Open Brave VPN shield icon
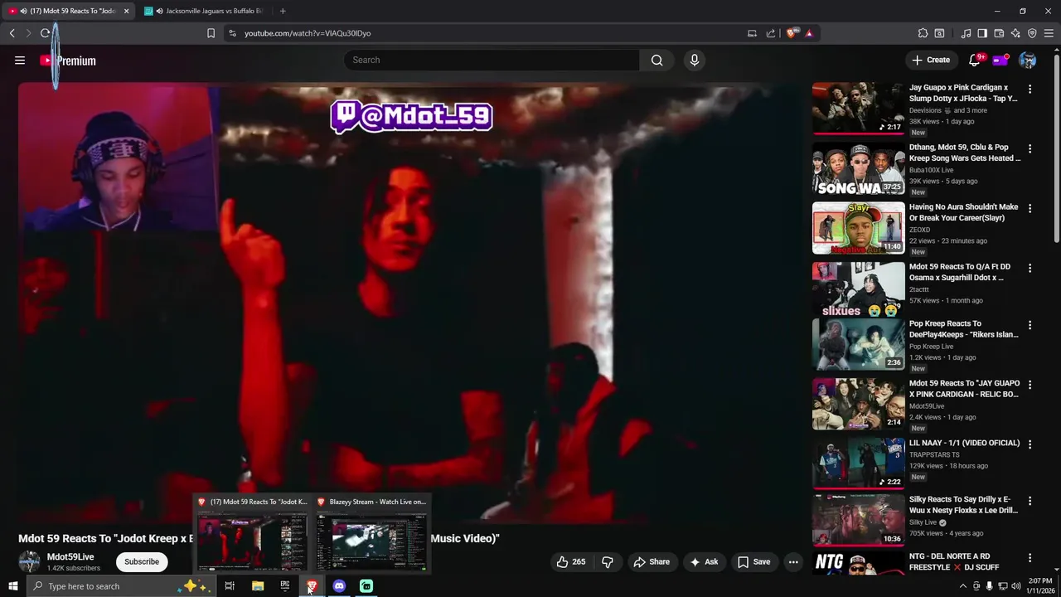This screenshot has height=597, width=1061. pyautogui.click(x=1032, y=33)
